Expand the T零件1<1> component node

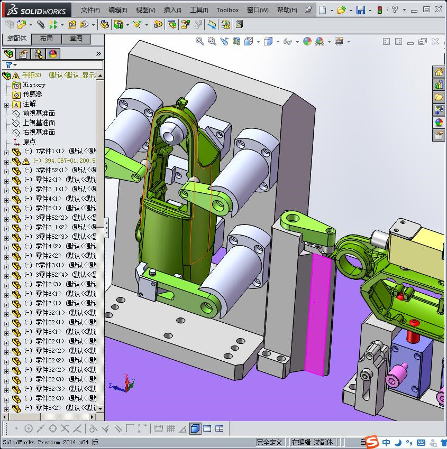6,152
